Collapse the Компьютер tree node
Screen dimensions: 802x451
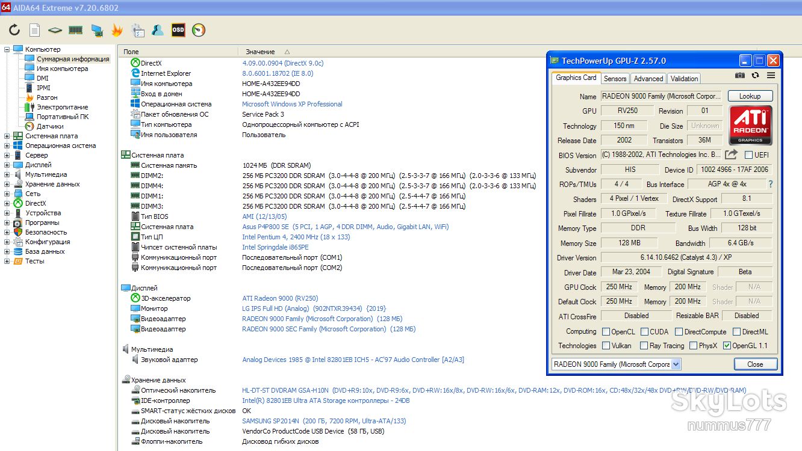pos(7,49)
